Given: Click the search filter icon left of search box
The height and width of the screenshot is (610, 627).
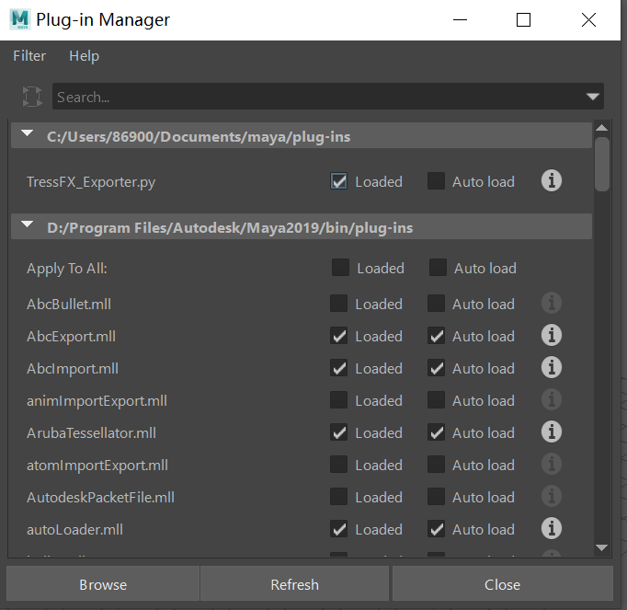Looking at the screenshot, I should (32, 97).
